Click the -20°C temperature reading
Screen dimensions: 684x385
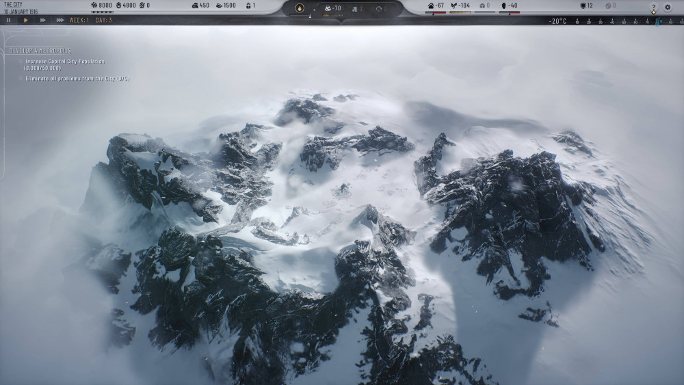pos(557,21)
